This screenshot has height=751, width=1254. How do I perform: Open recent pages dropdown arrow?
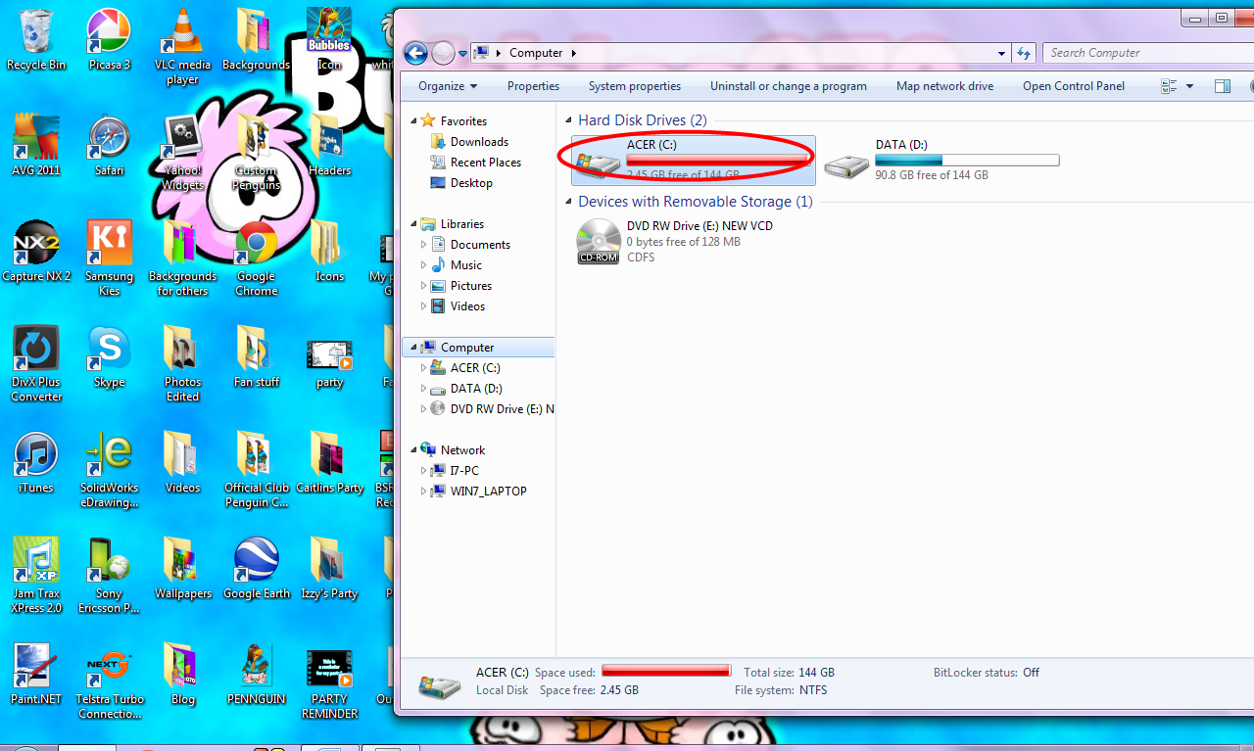462,53
